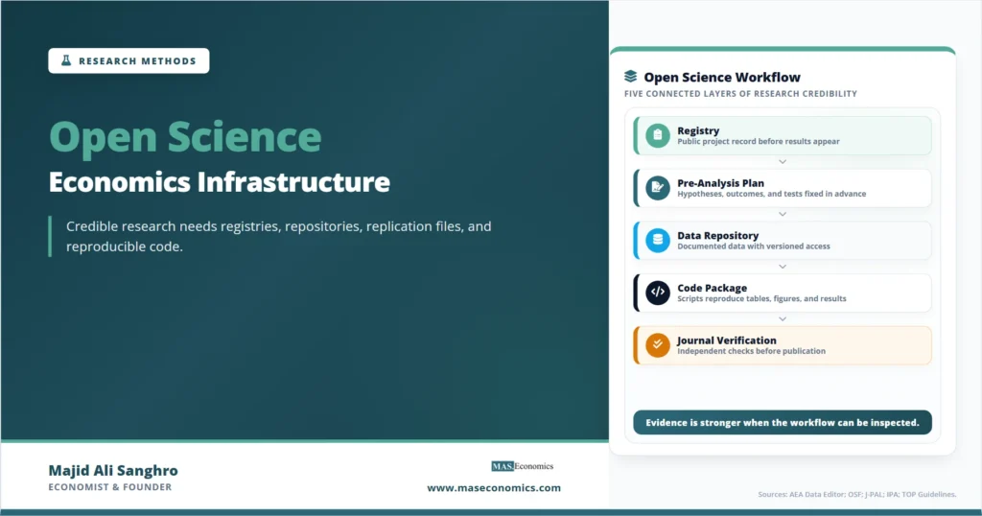Click the flask icon in Research Methods badge
The height and width of the screenshot is (516, 982).
(x=66, y=60)
